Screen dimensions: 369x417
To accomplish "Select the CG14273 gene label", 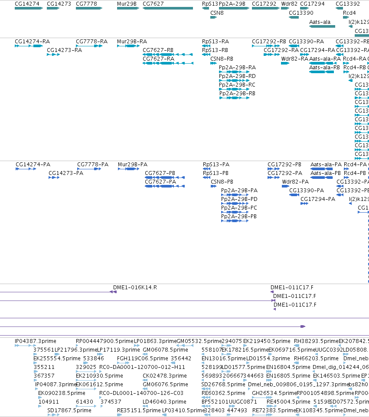I will (59, 4).
